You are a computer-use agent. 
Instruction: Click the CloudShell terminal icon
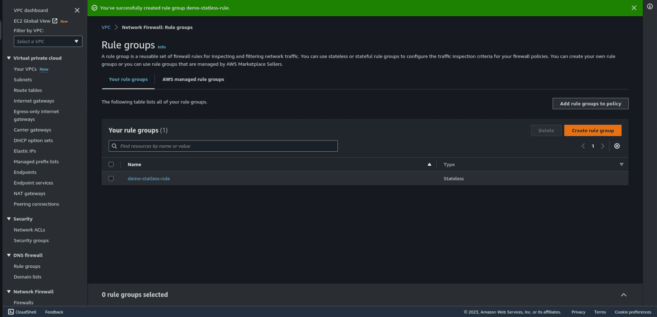tap(11, 312)
